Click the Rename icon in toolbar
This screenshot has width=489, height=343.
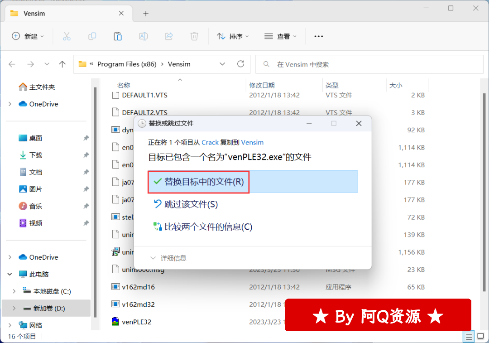(x=143, y=37)
